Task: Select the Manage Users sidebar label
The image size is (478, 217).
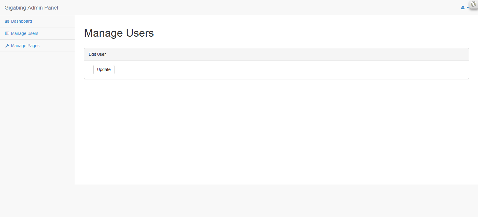Action: coord(25,33)
